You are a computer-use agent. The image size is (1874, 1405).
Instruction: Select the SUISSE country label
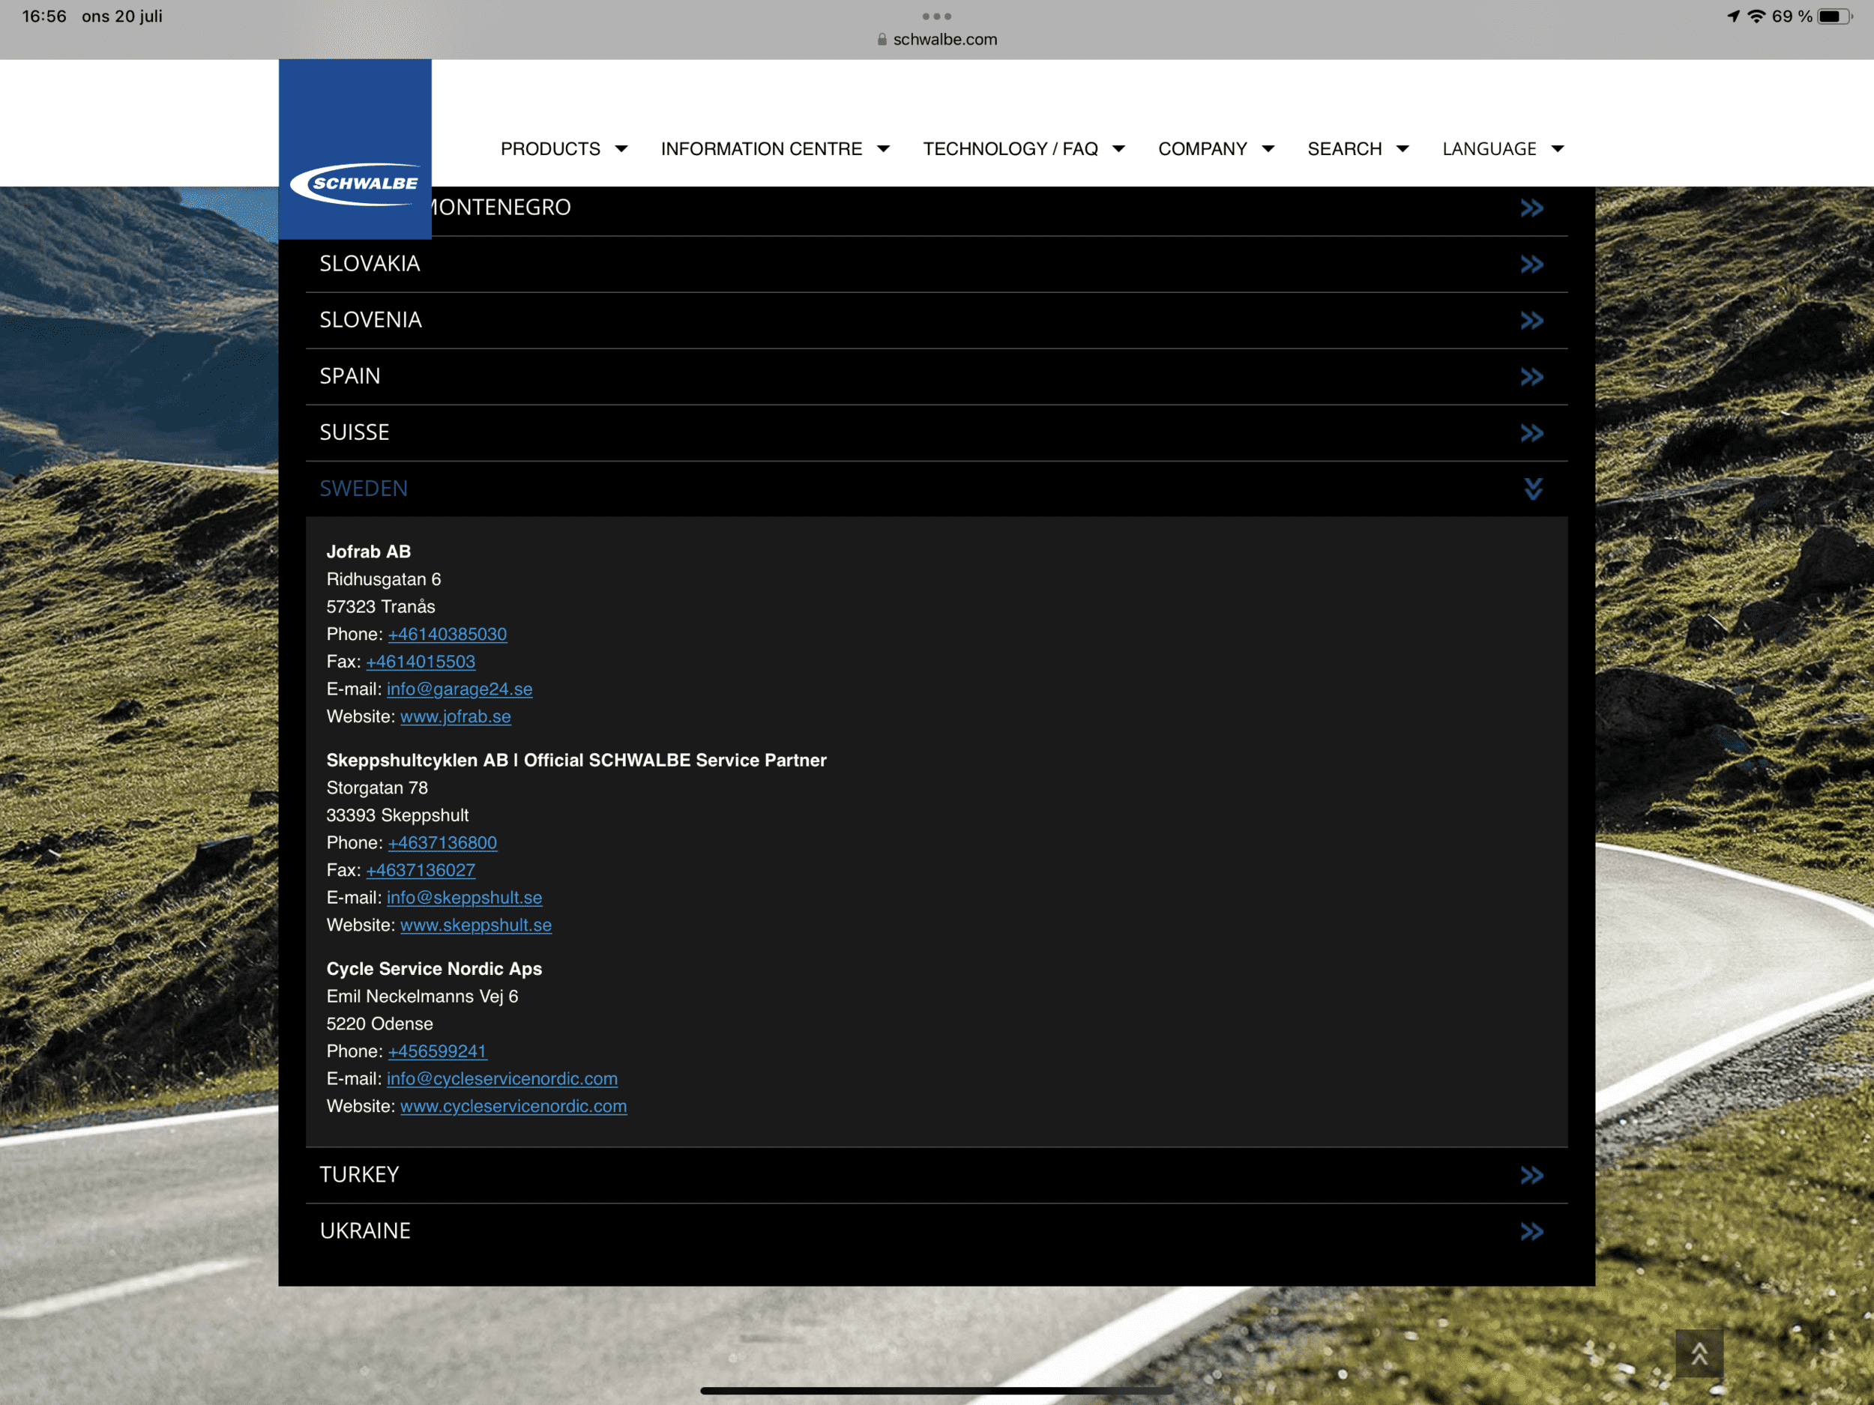[354, 432]
